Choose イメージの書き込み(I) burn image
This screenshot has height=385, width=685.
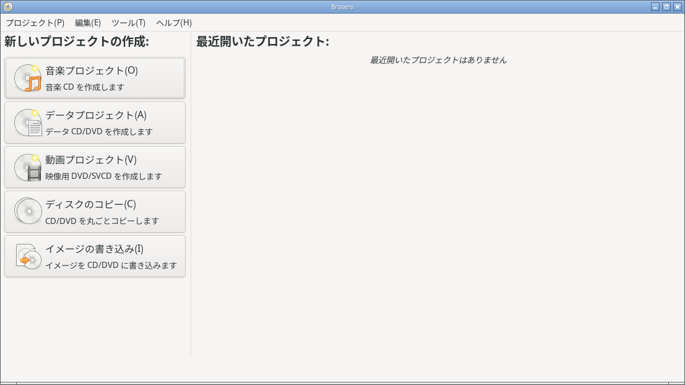pyautogui.click(x=95, y=256)
